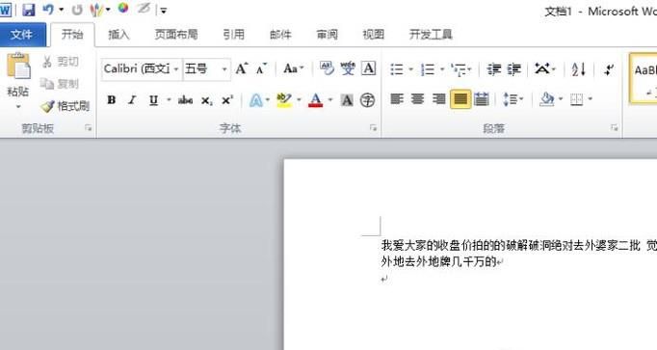Open the 字体 Font dialog launcher
This screenshot has width=657, height=350.
[373, 128]
